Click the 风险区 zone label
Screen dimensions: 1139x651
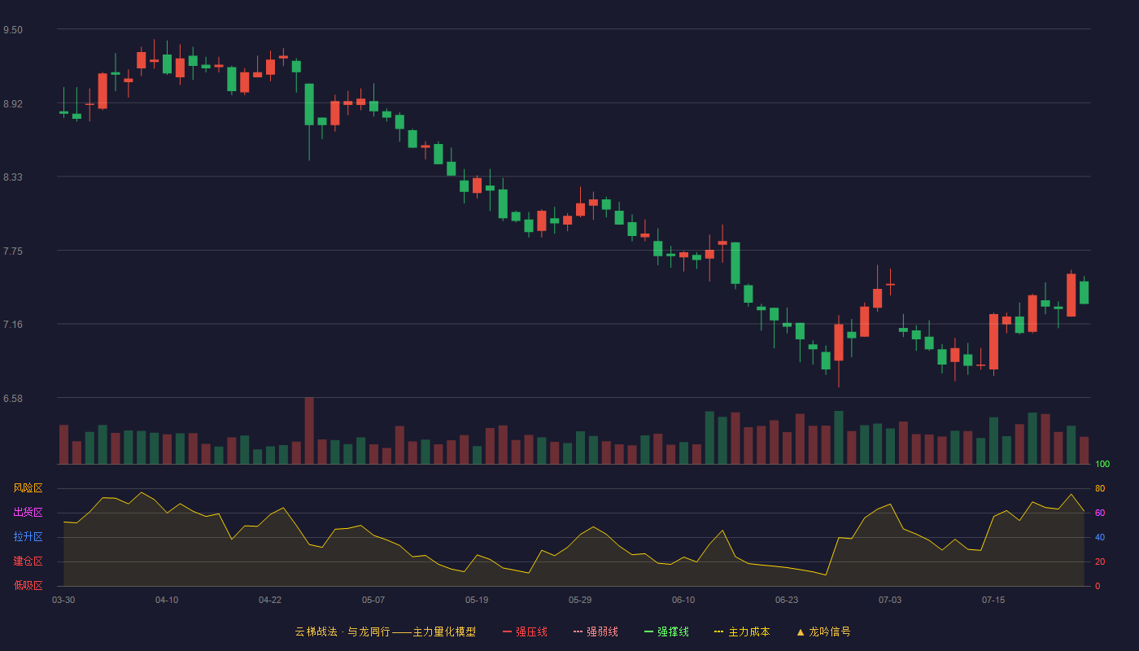(x=28, y=488)
